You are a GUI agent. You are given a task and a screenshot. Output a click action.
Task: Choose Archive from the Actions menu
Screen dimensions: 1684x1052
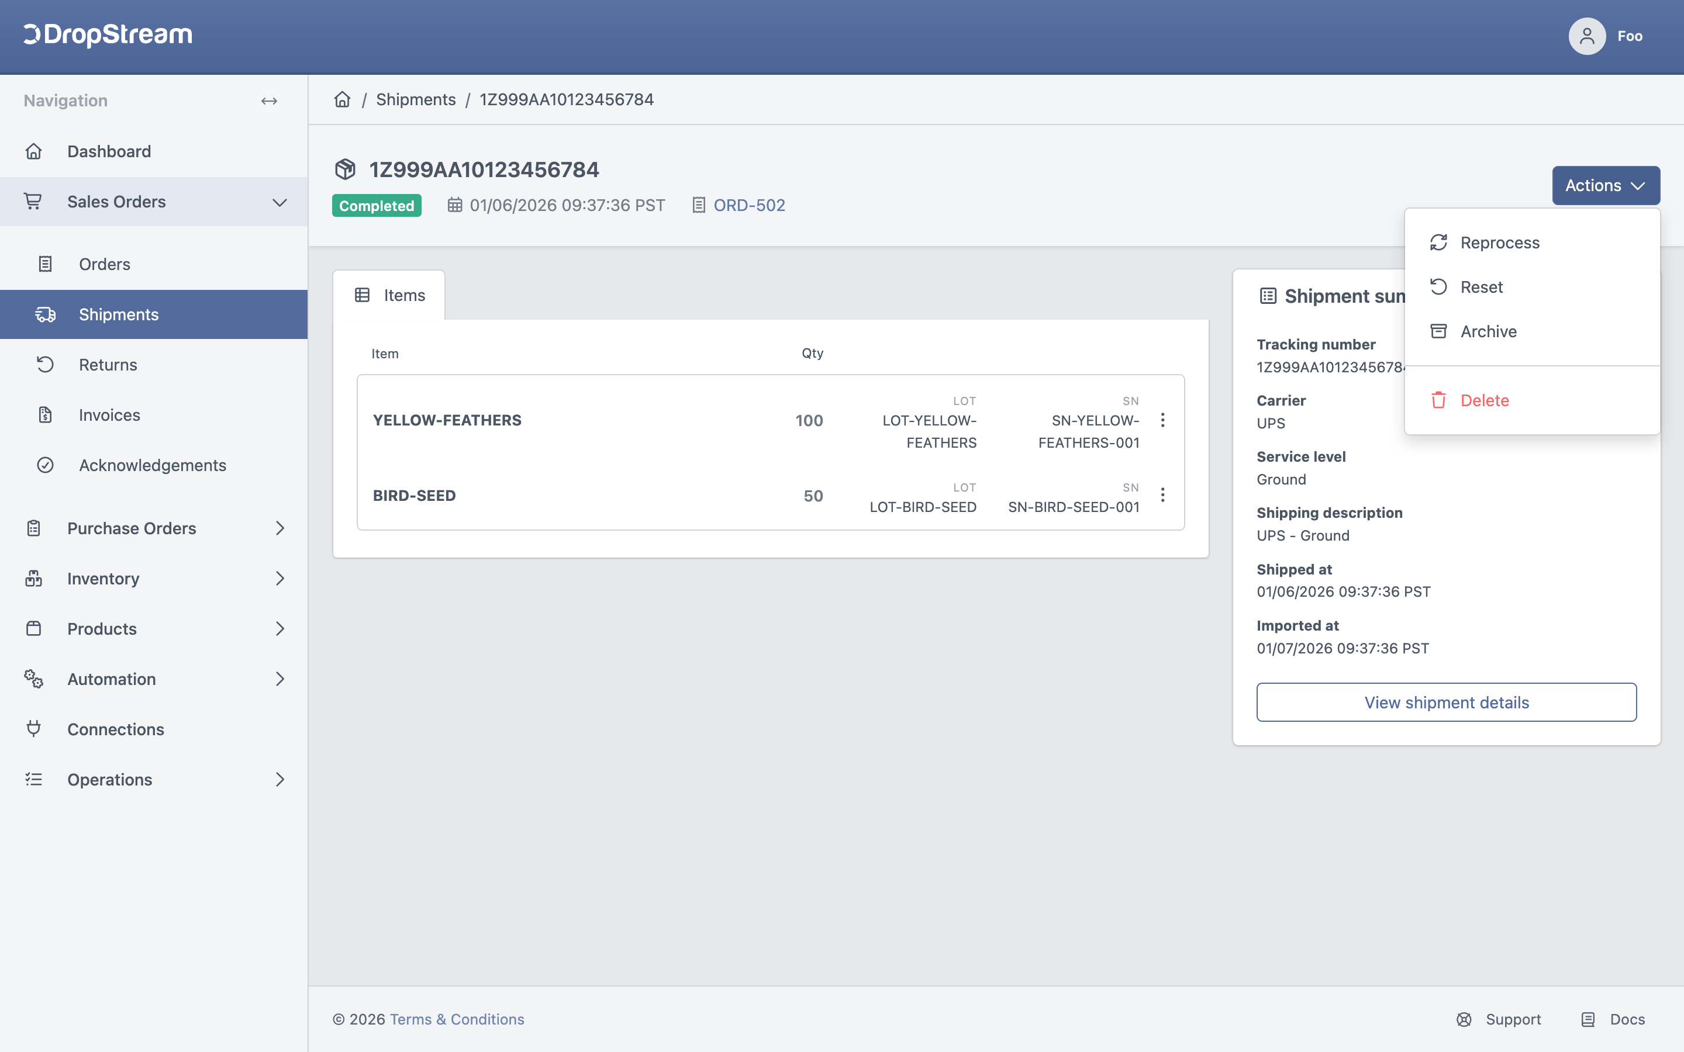1533,332
